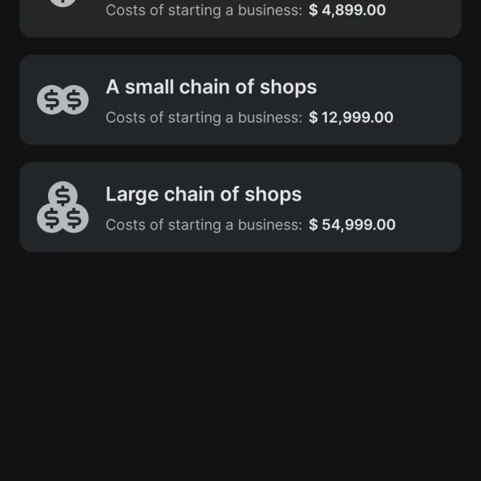Screen dimensions: 481x481
Task: Click the $ 54,999.00 price
Action: [352, 225]
